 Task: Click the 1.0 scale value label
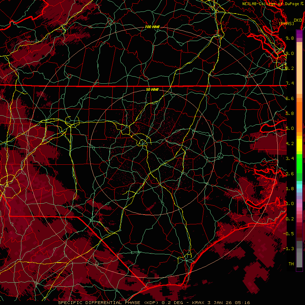(290, 204)
